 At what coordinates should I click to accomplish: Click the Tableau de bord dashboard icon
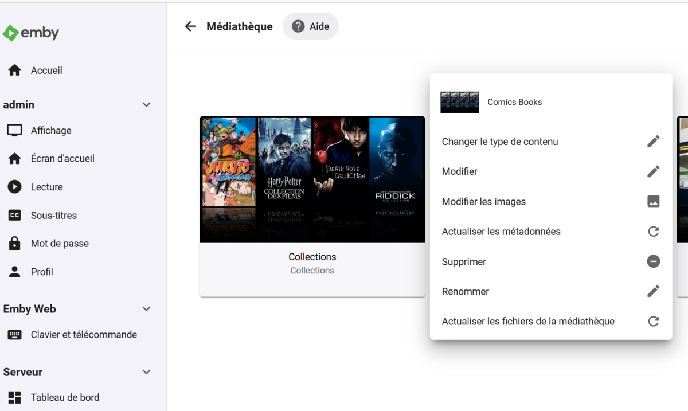(15, 397)
